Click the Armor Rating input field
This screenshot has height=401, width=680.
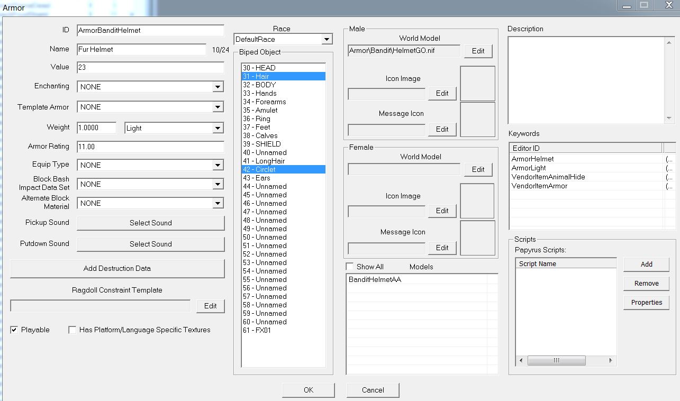[150, 147]
